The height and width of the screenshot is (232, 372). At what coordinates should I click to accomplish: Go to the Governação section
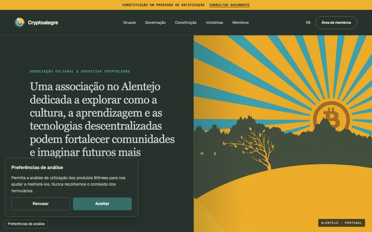click(155, 23)
